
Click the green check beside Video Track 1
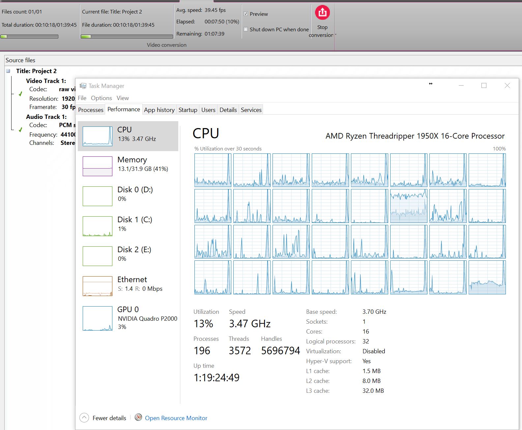(x=20, y=94)
